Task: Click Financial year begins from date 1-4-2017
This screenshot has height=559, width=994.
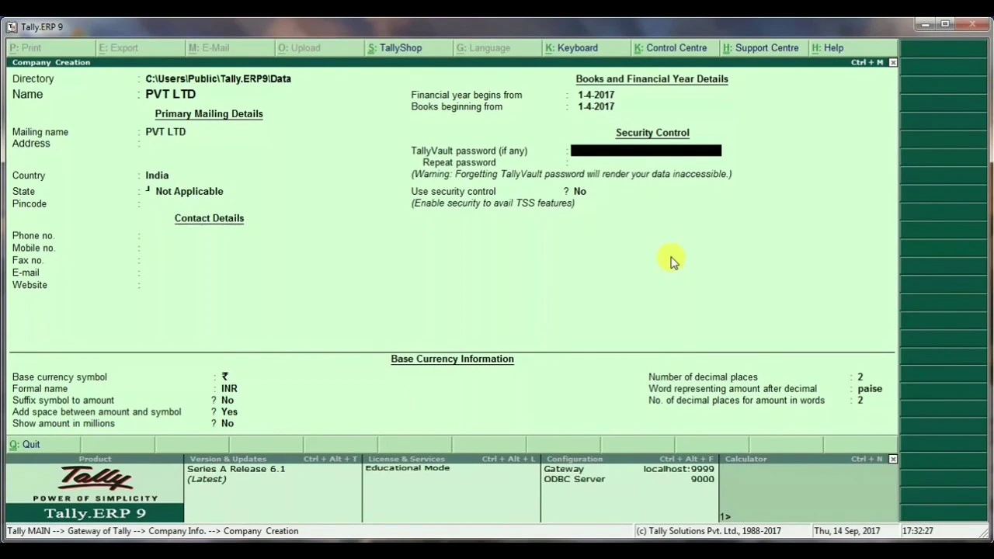Action: pos(596,95)
